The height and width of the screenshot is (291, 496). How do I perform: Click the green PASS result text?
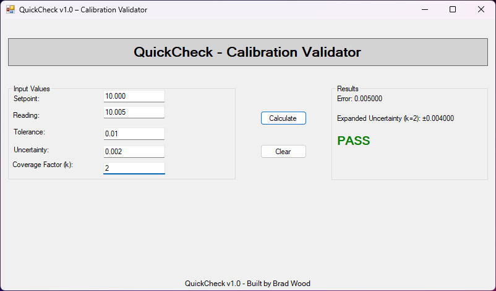click(353, 141)
